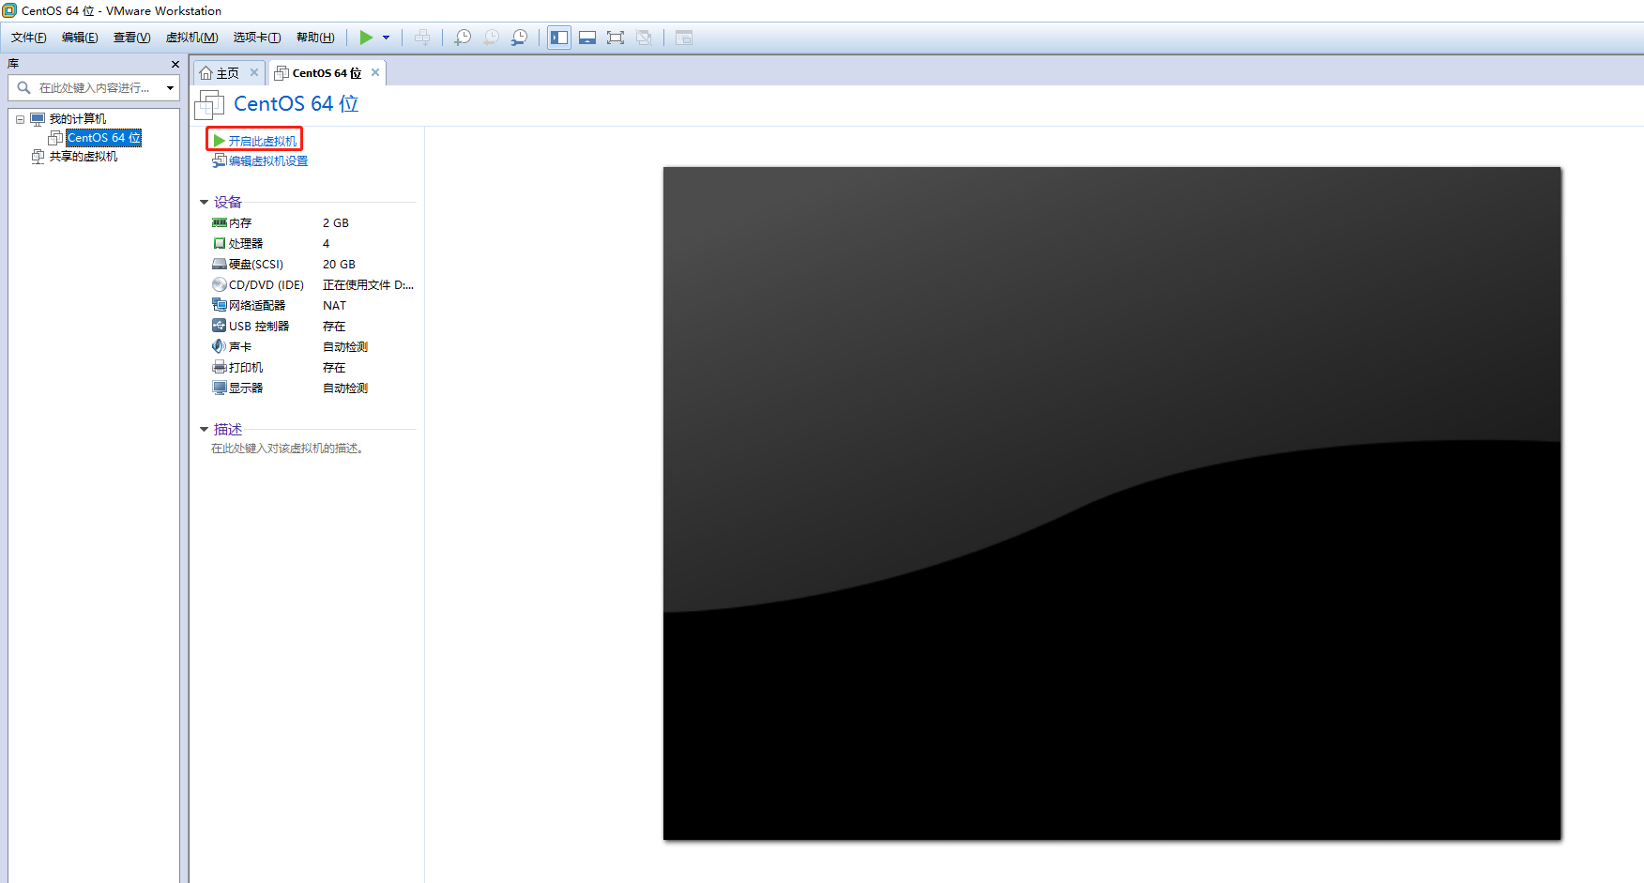
Task: Open the 编辑(E) menu
Action: coord(80,38)
